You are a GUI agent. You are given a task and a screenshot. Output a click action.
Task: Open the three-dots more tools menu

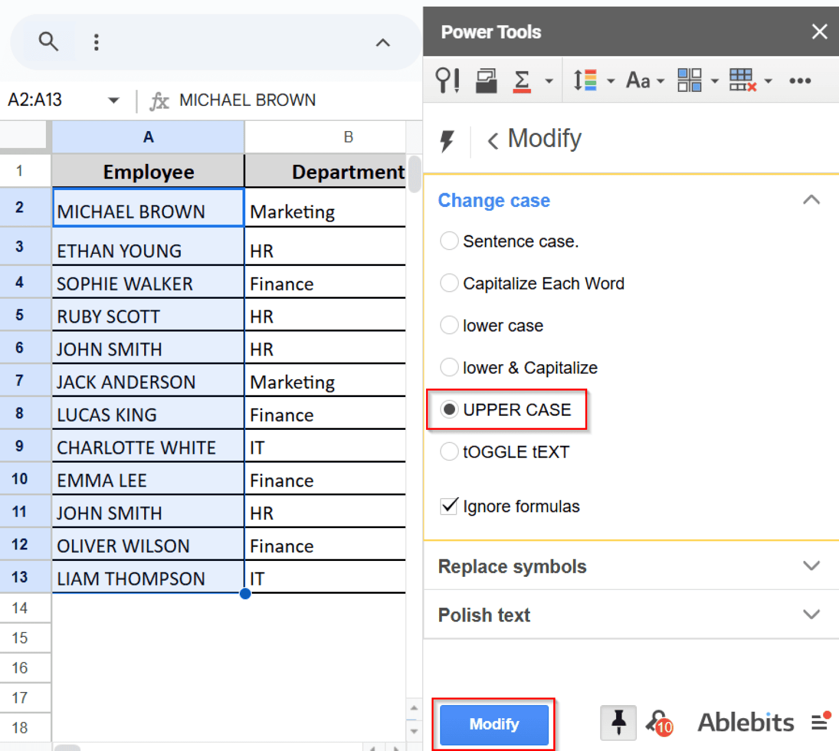point(800,81)
